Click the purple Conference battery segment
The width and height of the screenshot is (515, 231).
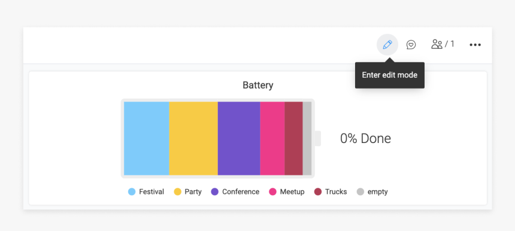coord(239,138)
